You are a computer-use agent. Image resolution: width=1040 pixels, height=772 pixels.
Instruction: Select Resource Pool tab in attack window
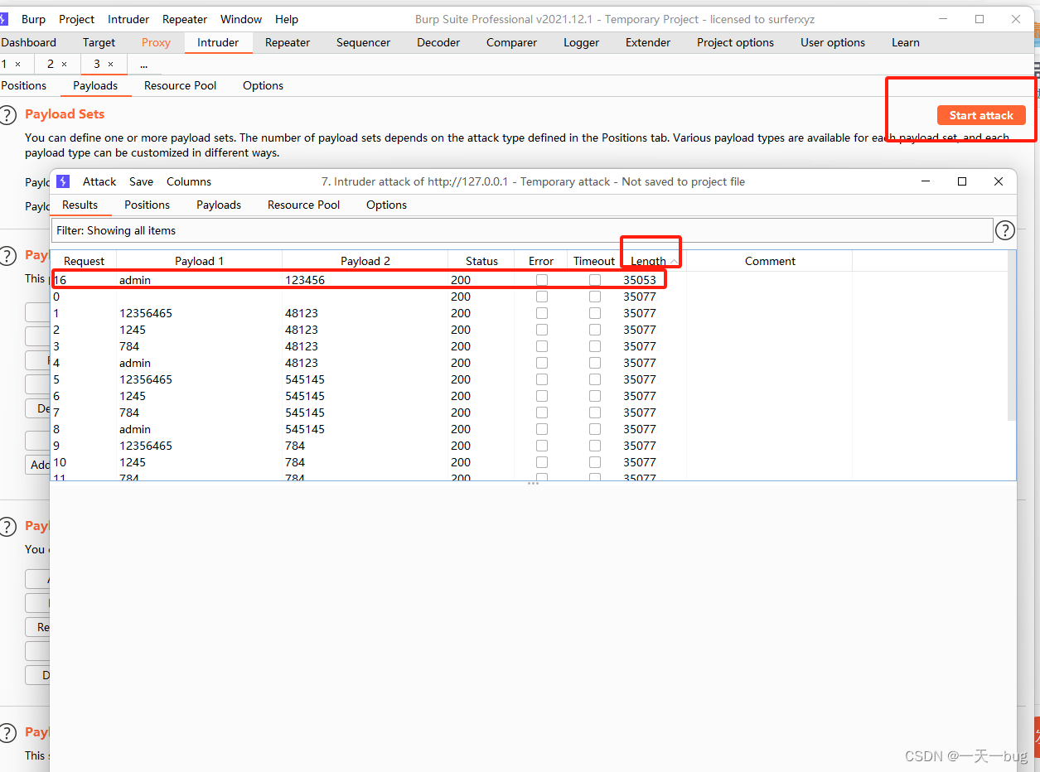pyautogui.click(x=303, y=205)
